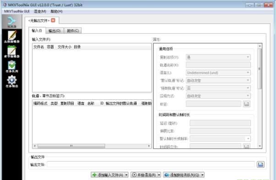Click the properties panel vertical scrollbar thumb

[259, 69]
